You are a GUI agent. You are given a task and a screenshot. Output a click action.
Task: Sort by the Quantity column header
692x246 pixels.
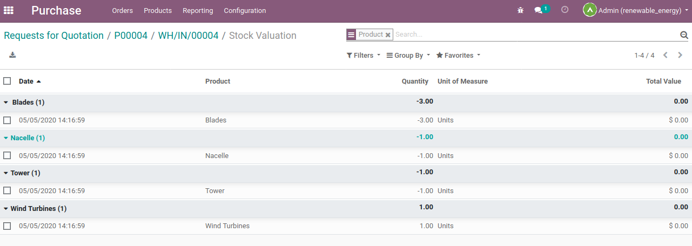coord(415,81)
